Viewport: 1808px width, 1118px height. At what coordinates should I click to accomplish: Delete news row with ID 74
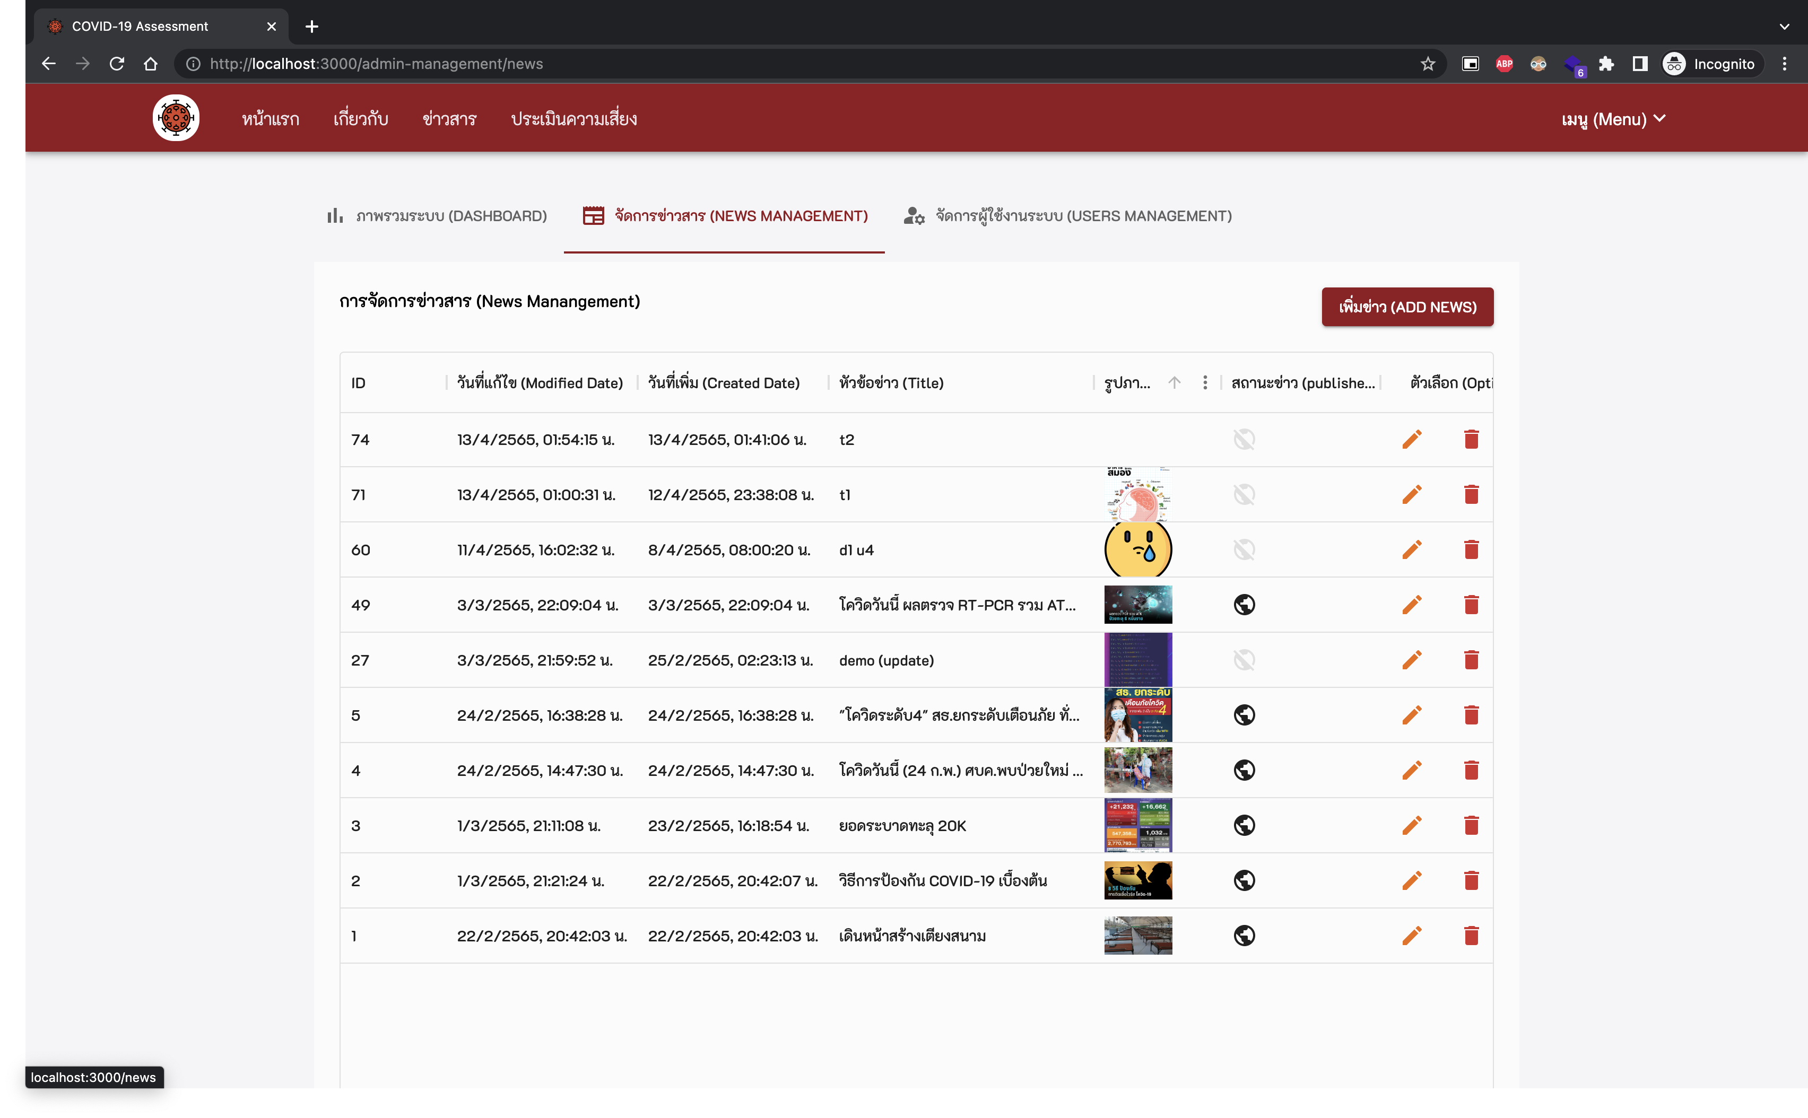[x=1471, y=439]
